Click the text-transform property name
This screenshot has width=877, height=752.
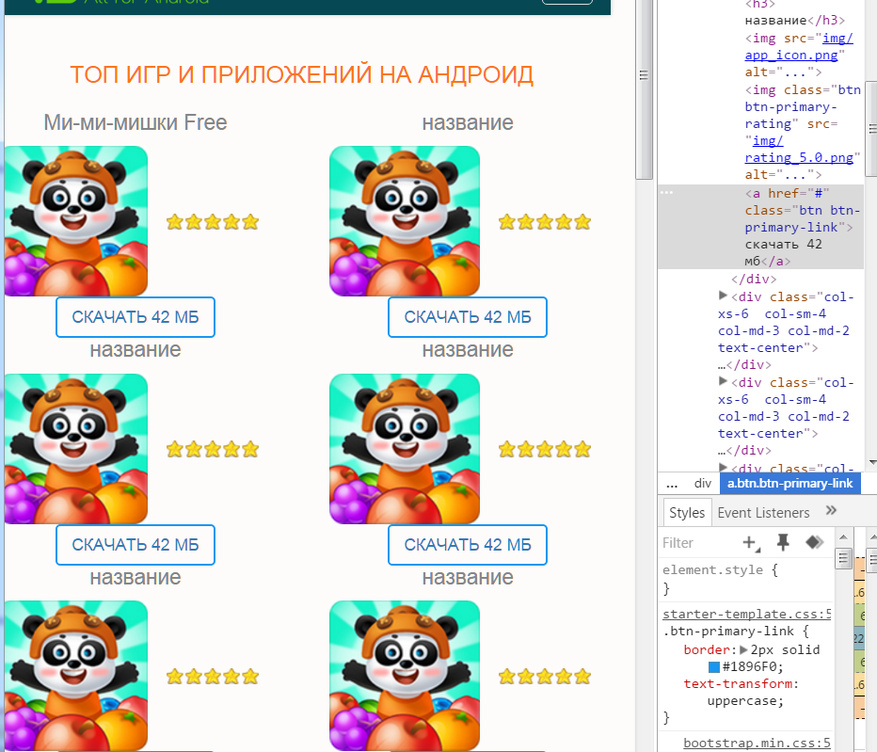(738, 683)
